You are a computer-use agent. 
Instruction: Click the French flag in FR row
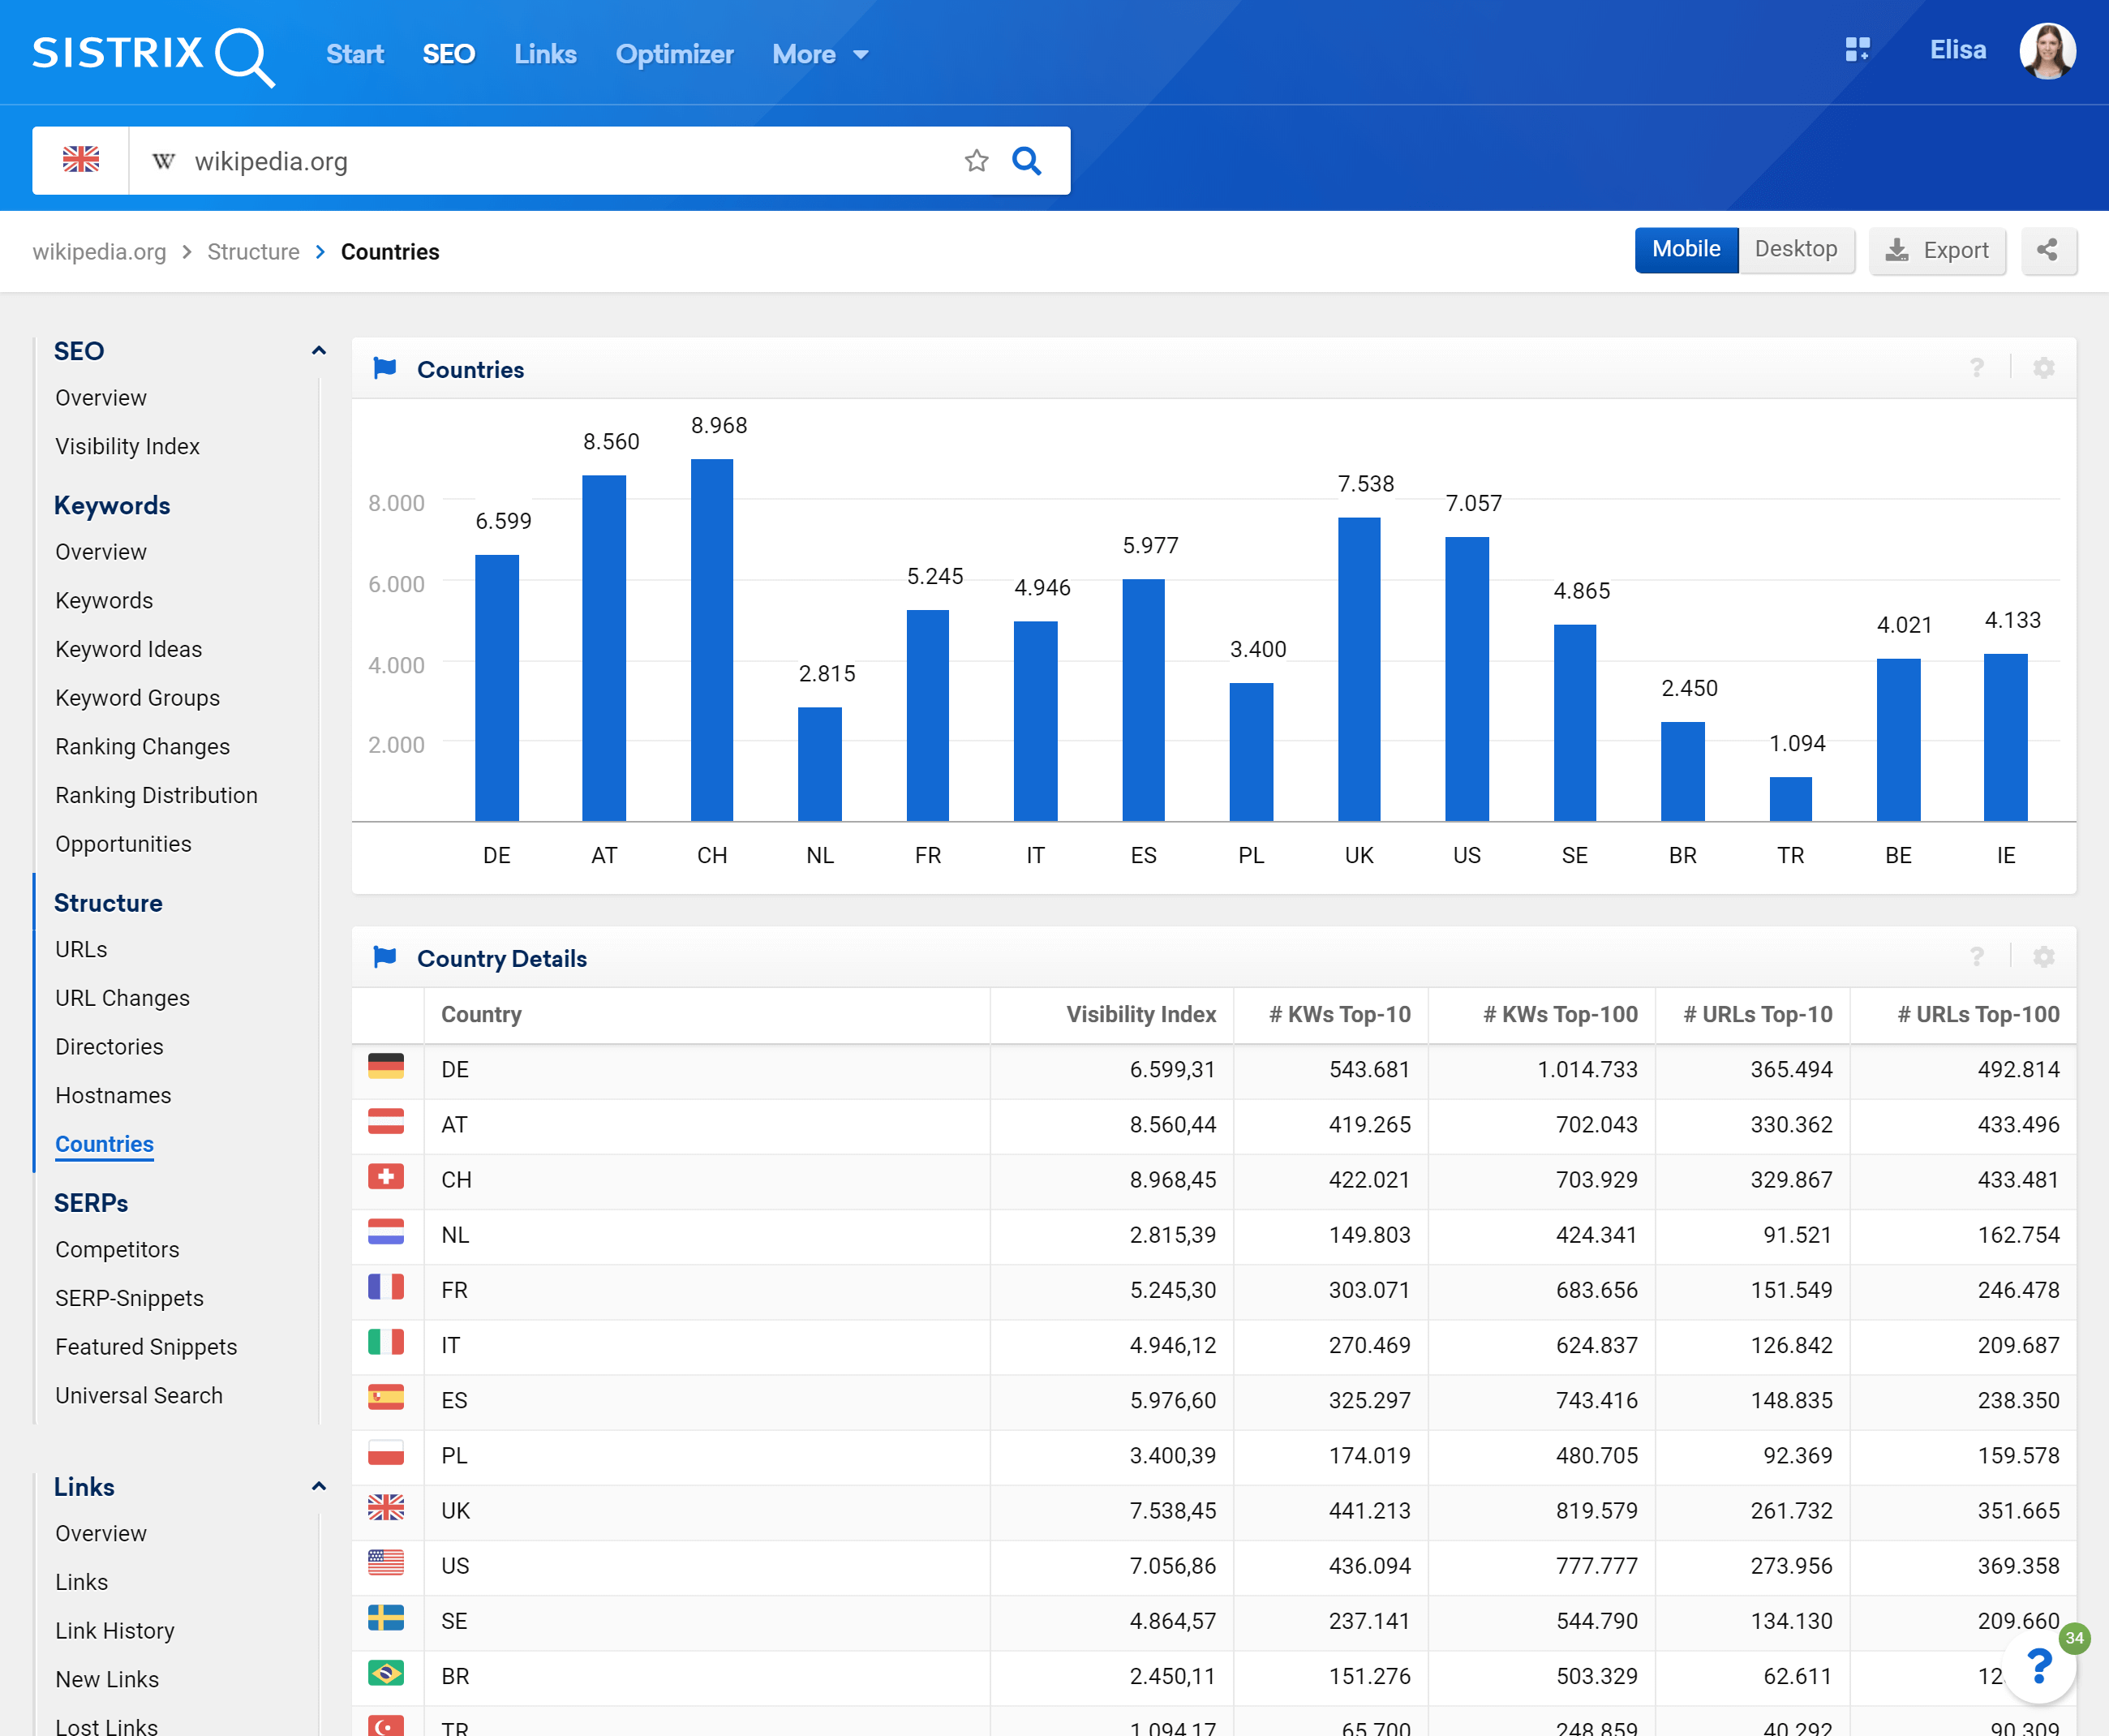(385, 1287)
